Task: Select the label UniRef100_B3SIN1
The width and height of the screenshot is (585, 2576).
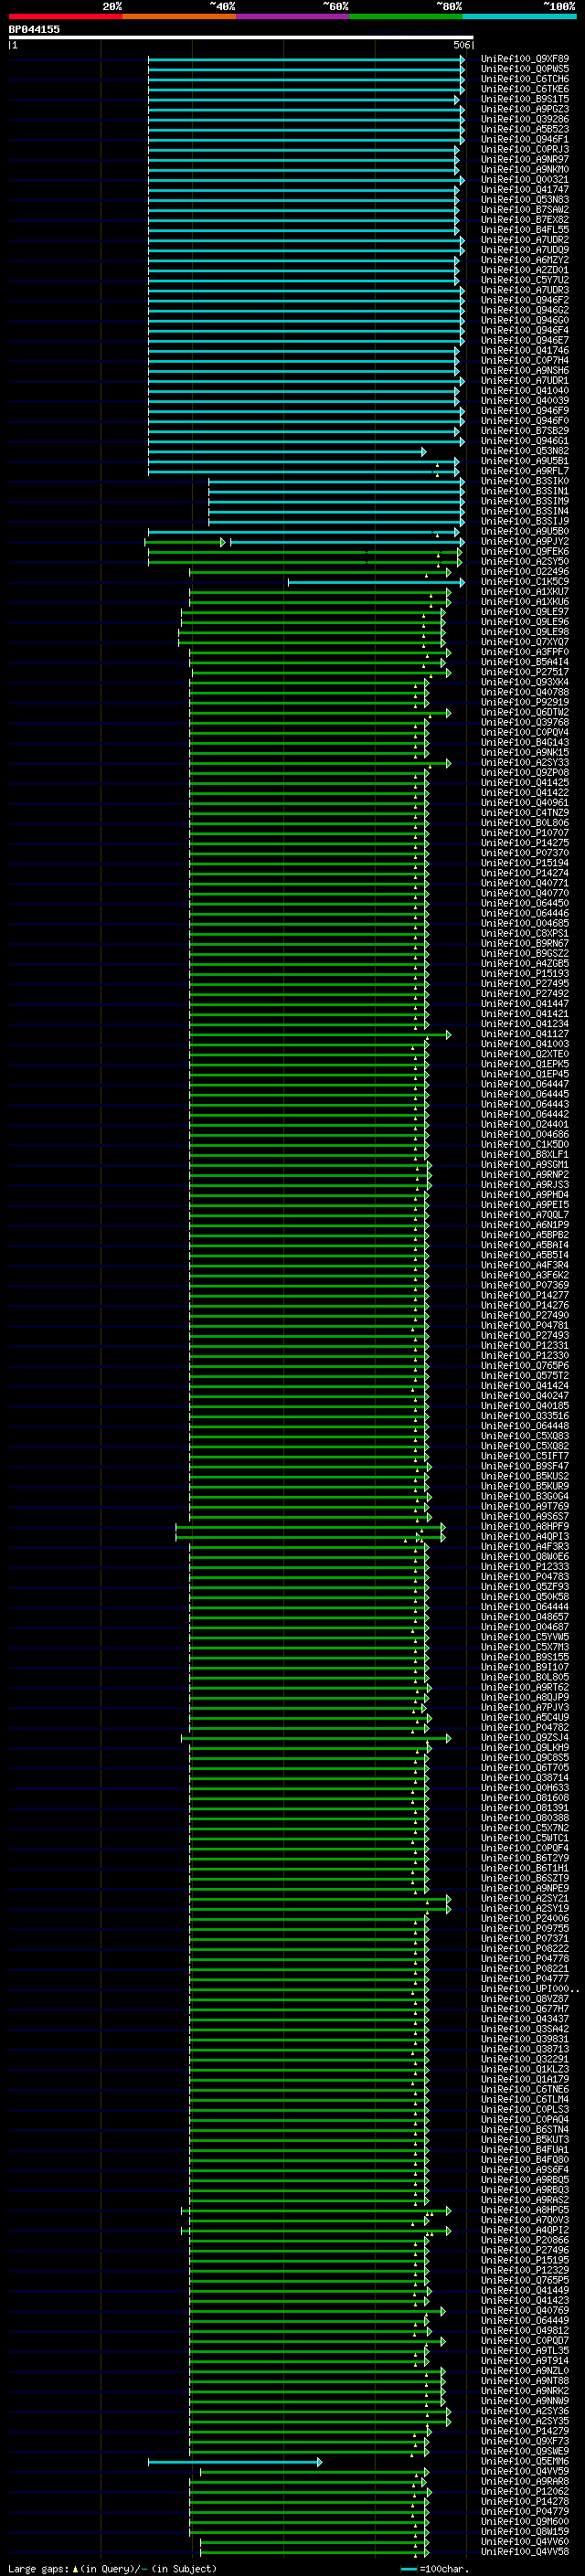Action: [525, 491]
